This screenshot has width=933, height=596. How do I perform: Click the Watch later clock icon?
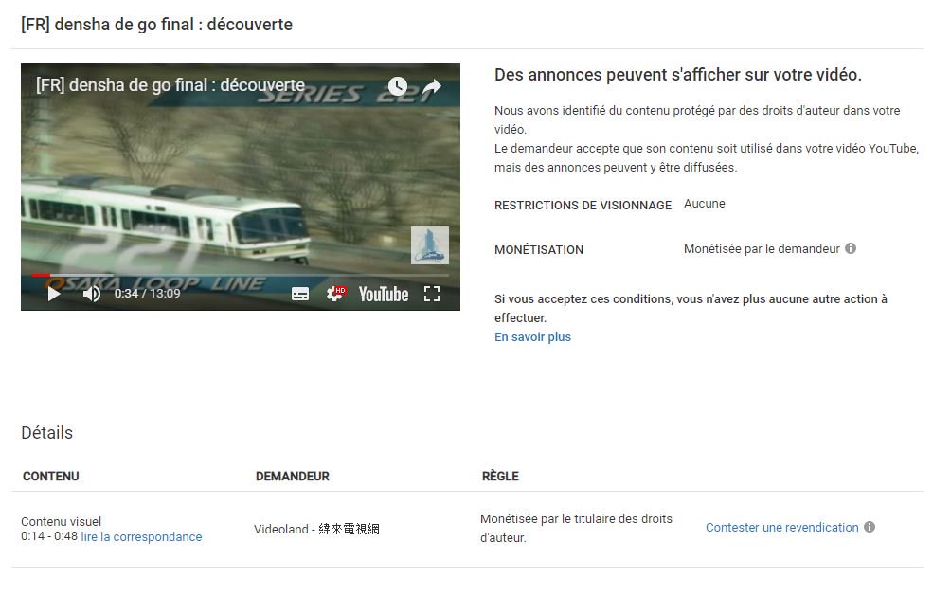(398, 87)
